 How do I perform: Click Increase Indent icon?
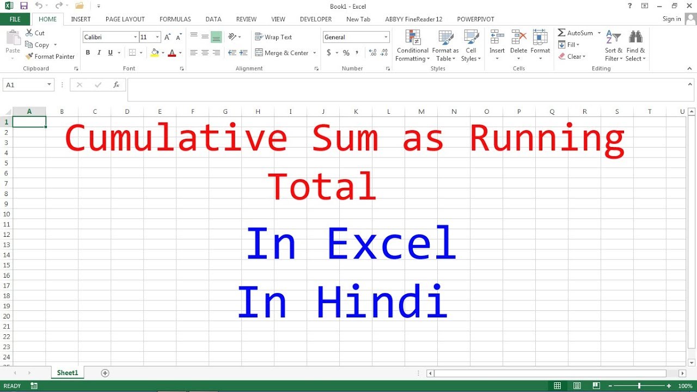pyautogui.click(x=243, y=53)
